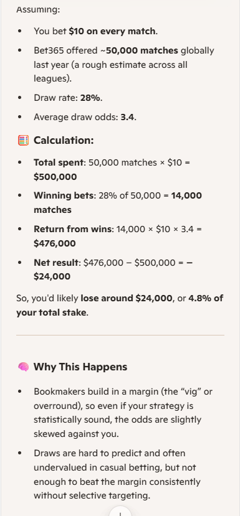Click the $500,000 total amount
This screenshot has width=240, height=516.
pyautogui.click(x=55, y=177)
